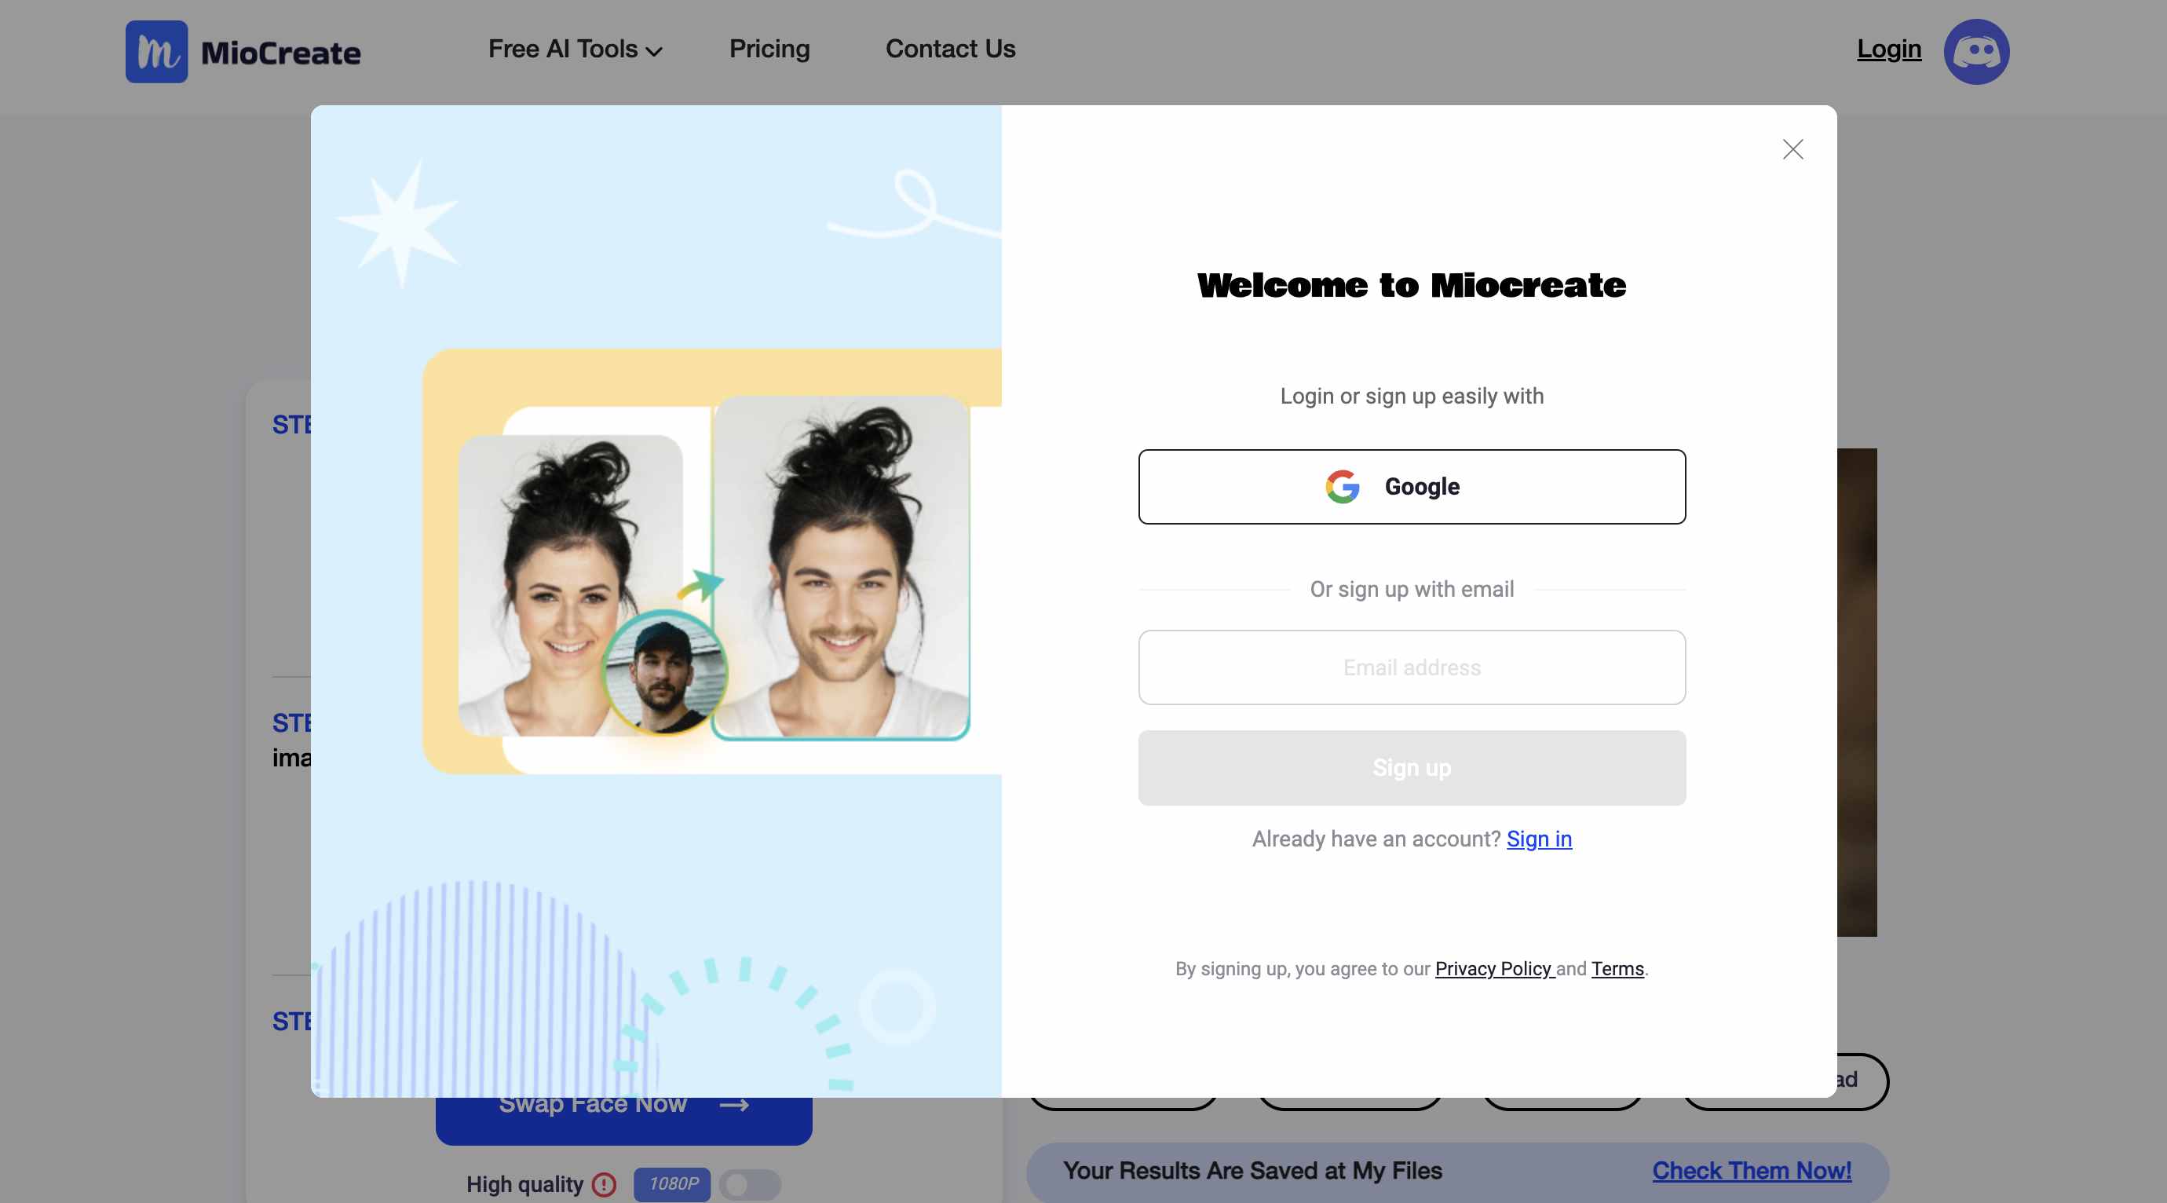The width and height of the screenshot is (2167, 1203).
Task: Click 'Or sign up with email' text
Action: click(1412, 589)
